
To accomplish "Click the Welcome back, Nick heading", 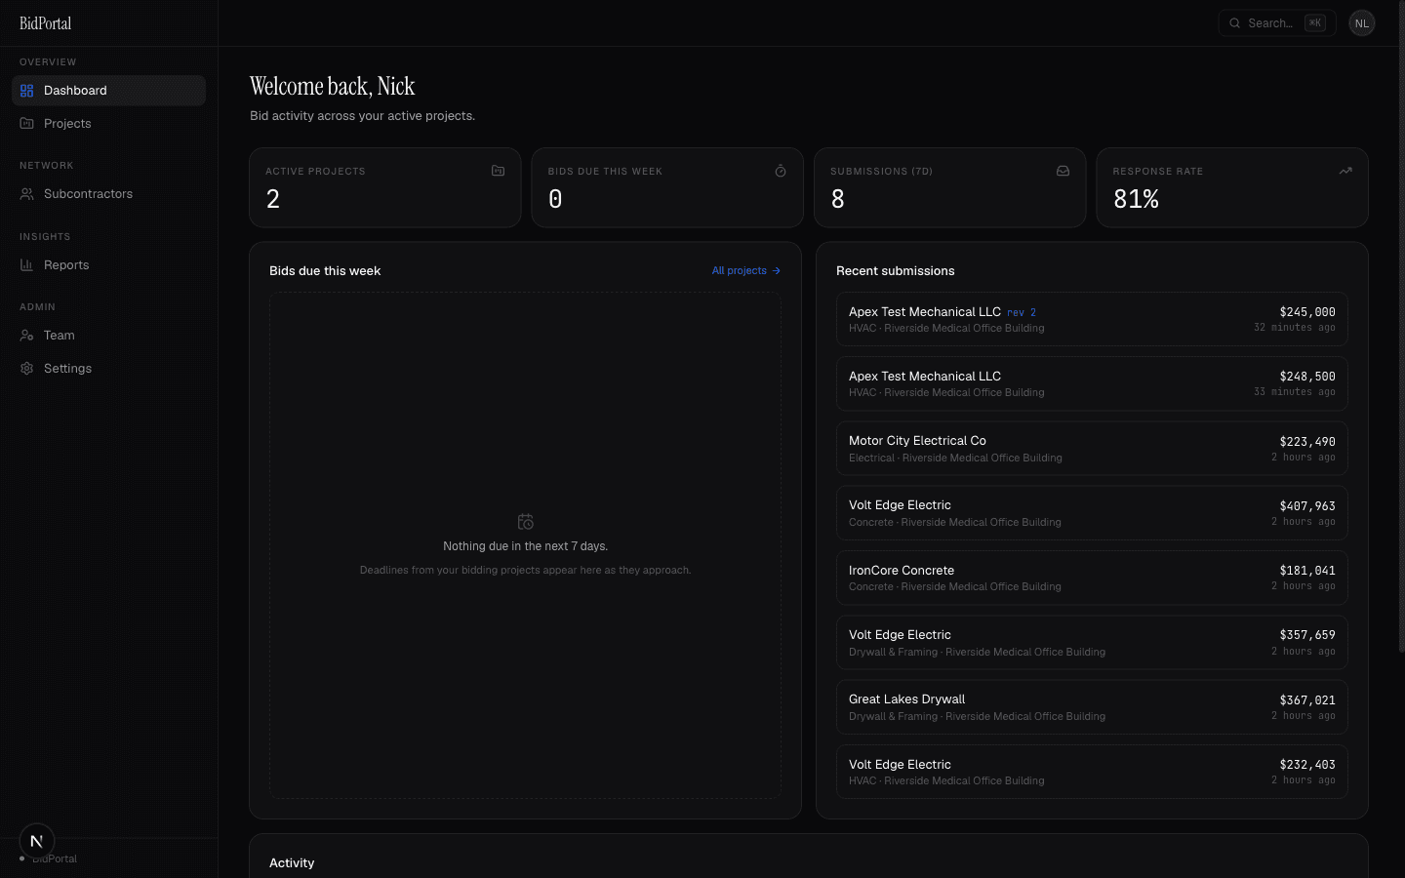I will click(333, 86).
